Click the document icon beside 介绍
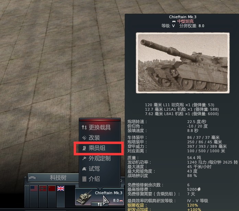Screen dimensions: 239x211 click(84, 179)
